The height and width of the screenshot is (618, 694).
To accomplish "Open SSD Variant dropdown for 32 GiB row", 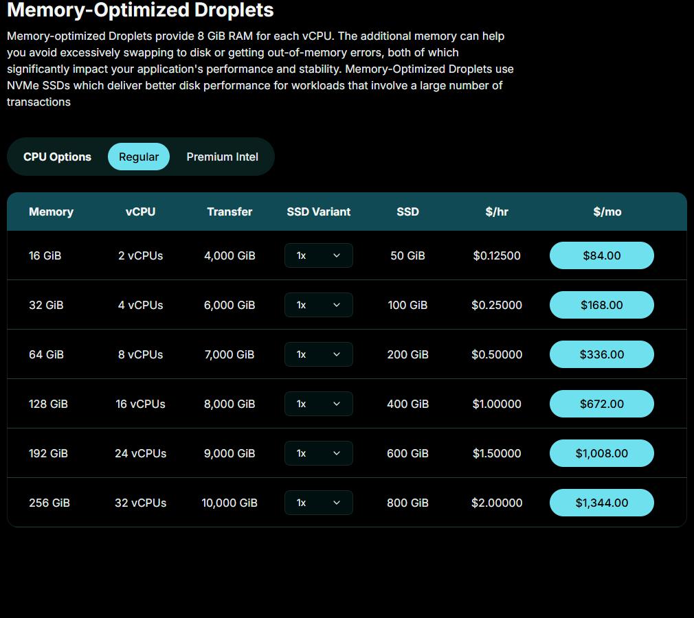I will (x=319, y=305).
